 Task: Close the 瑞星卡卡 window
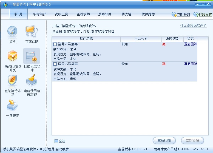point(208,4)
